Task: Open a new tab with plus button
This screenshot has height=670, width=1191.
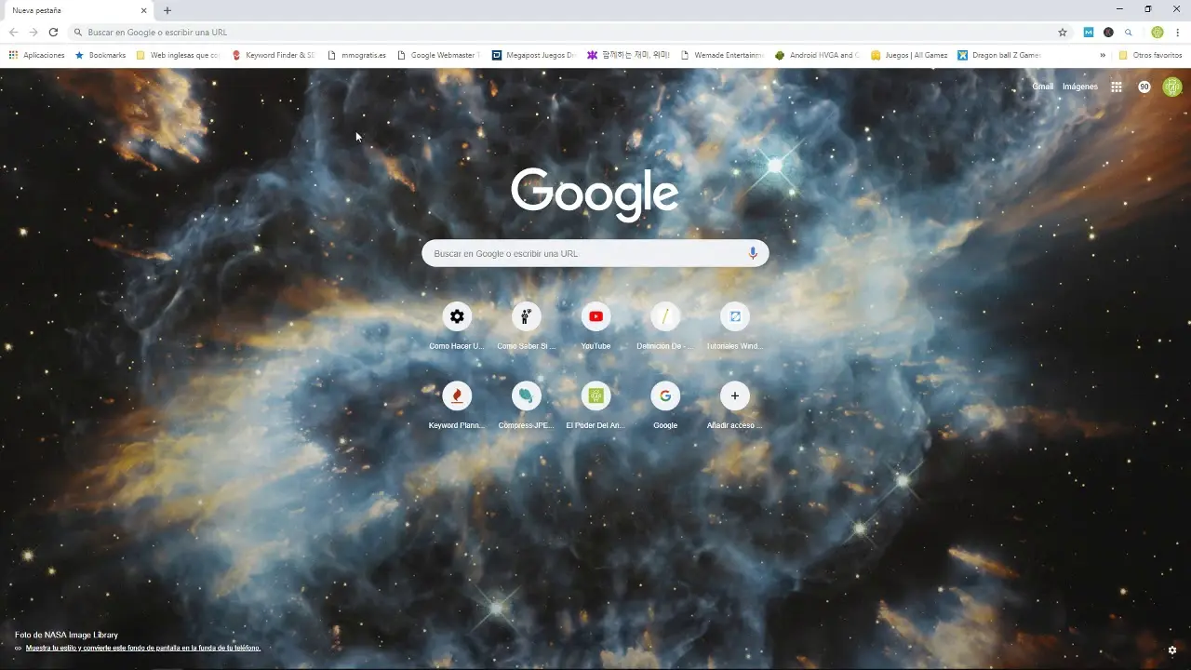Action: 167,10
